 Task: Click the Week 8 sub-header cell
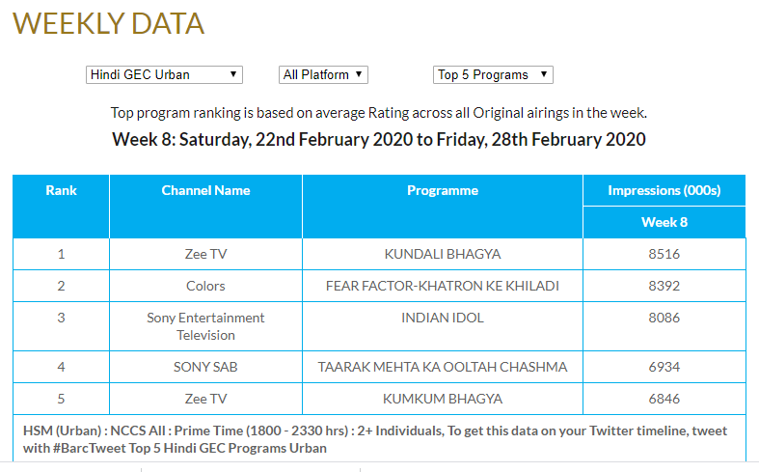664,222
